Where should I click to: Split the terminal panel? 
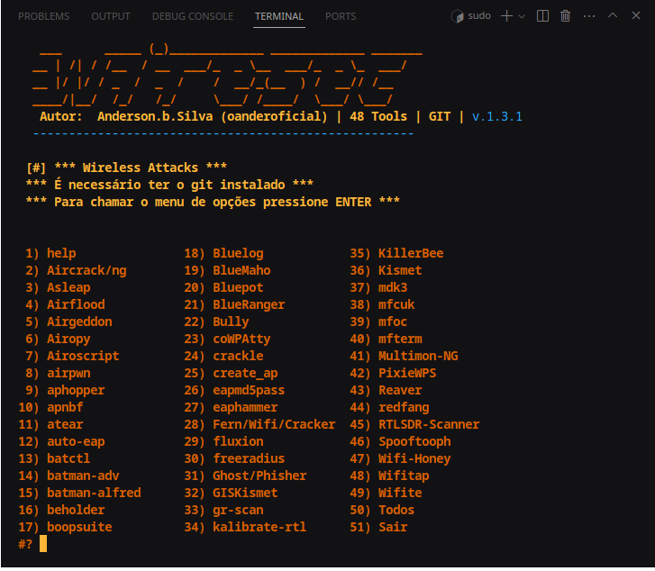click(x=542, y=16)
